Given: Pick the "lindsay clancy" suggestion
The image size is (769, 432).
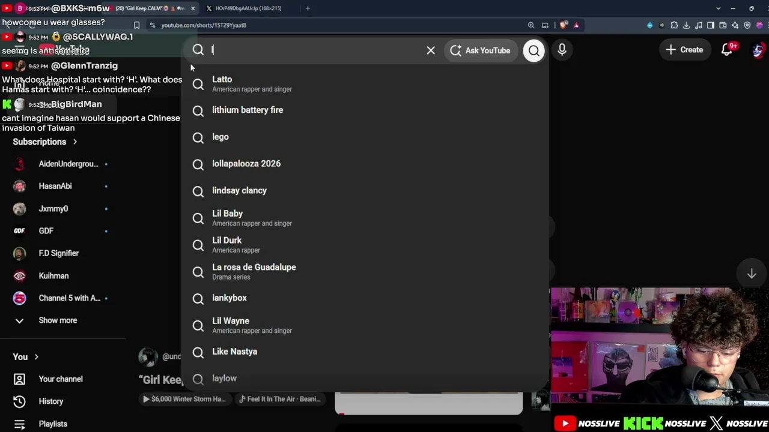Looking at the screenshot, I should tap(365, 191).
